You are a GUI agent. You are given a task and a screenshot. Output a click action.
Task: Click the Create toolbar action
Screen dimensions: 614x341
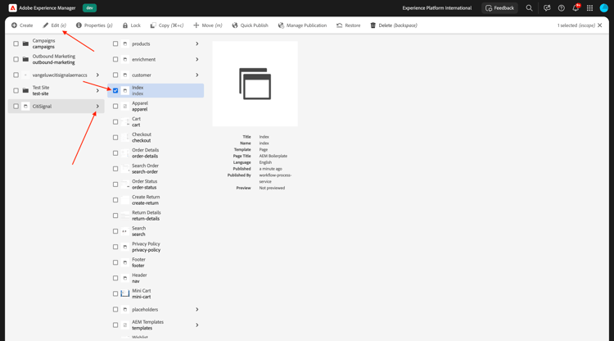pyautogui.click(x=22, y=25)
